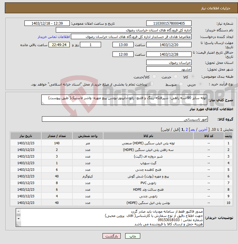Toggle the اسناد خزانه اسلامی payment checkbox
The width and height of the screenshot is (238, 244).
151,84
